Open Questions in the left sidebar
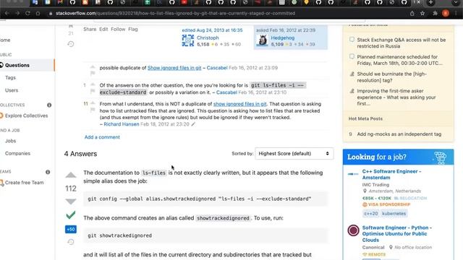The image size is (463, 260). click(17, 65)
